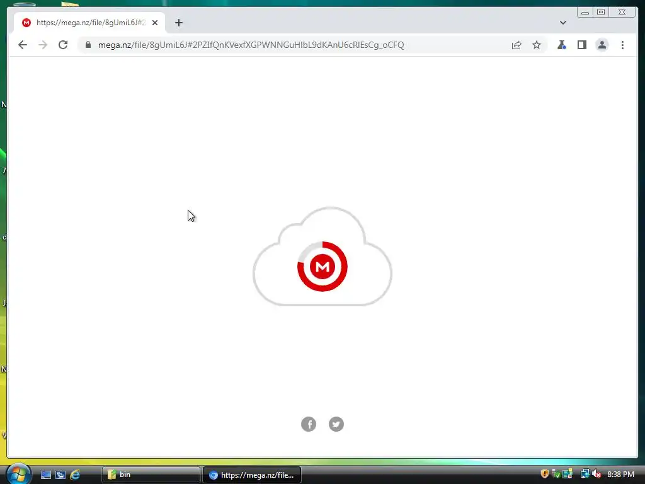Open MEGA Facebook page link
Image resolution: width=645 pixels, height=484 pixels.
(309, 424)
